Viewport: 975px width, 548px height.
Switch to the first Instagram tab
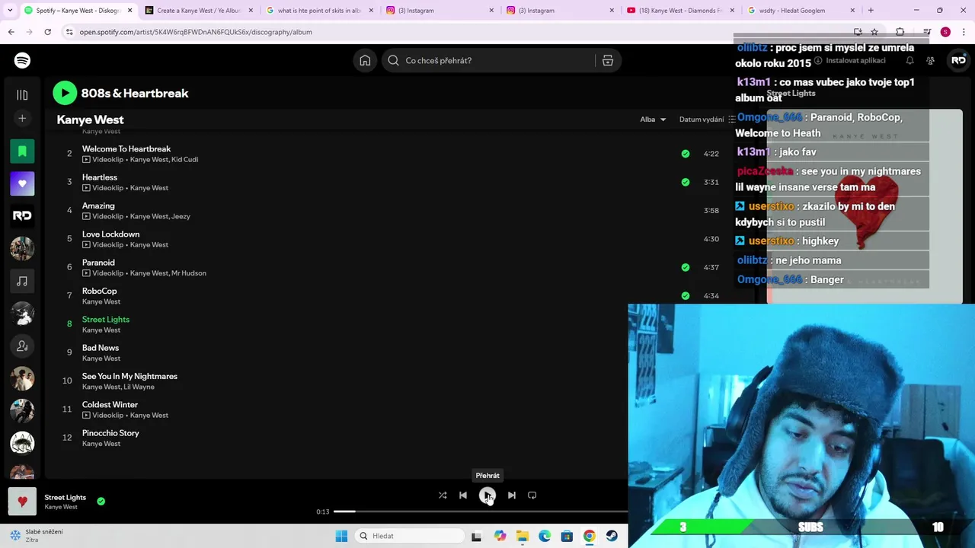point(440,11)
